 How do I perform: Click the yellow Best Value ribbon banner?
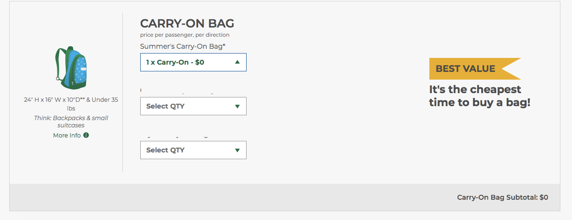coord(474,69)
